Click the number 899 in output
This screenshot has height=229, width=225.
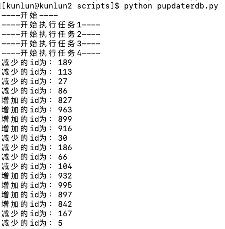65,119
